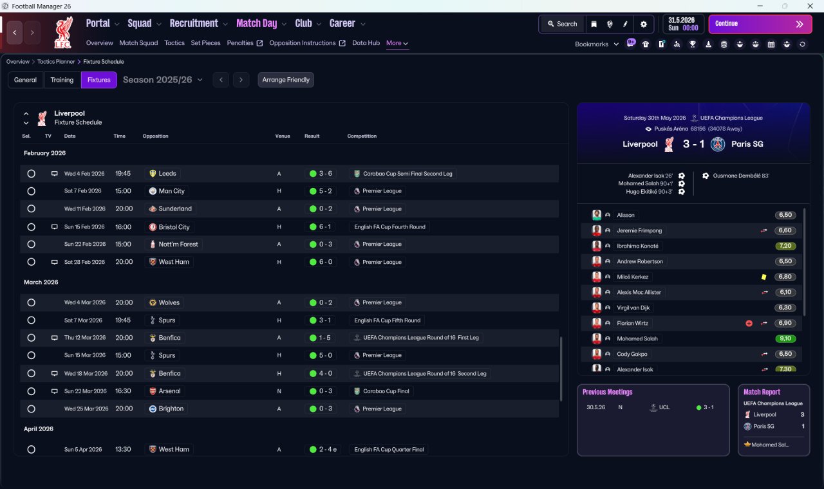Screen dimensions: 824x489
Task: Select the Arsenal Carabao Cup Final radio
Action: (31, 391)
